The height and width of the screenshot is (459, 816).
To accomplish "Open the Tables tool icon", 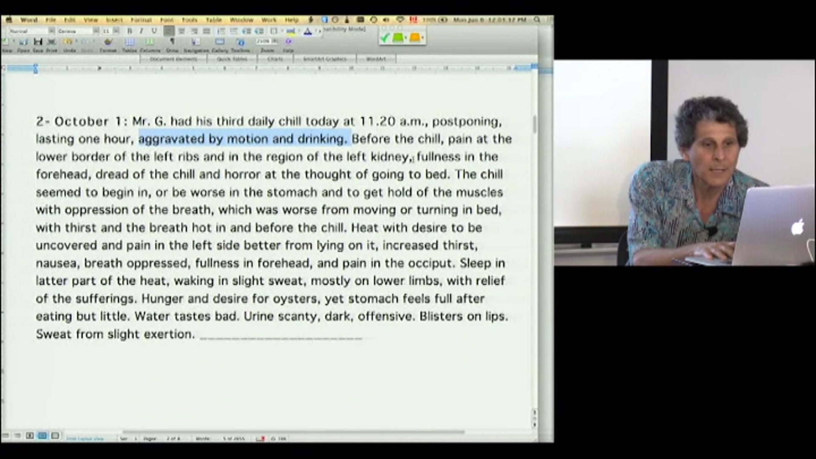I will 130,42.
